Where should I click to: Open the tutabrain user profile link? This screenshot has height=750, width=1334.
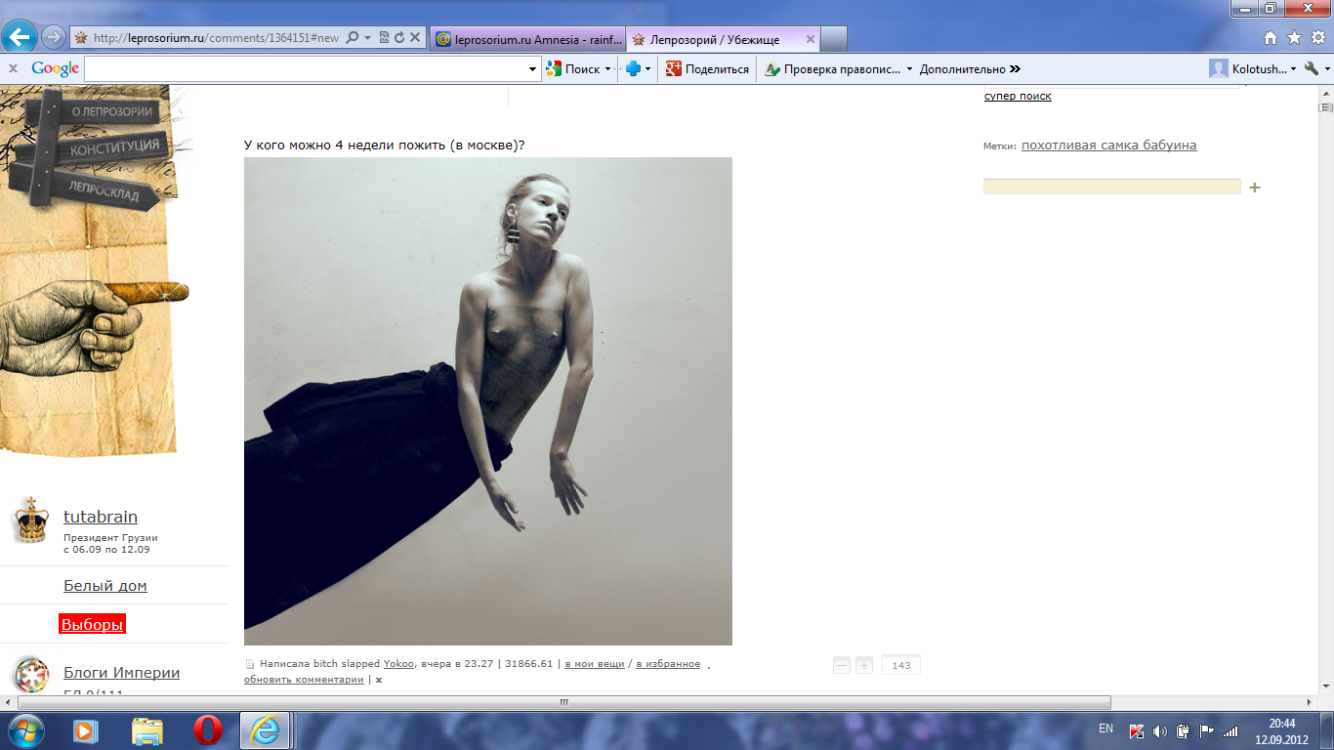pos(101,517)
